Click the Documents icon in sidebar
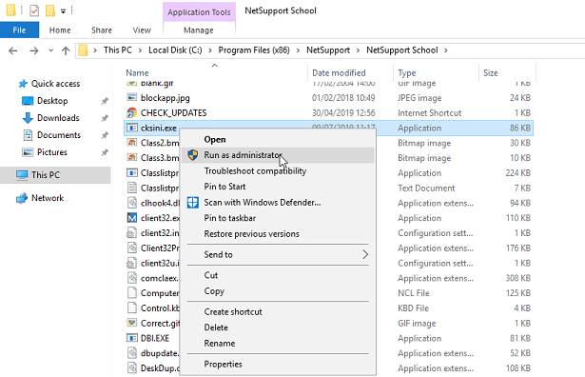Viewport: 585px width, 377px height. click(x=28, y=135)
